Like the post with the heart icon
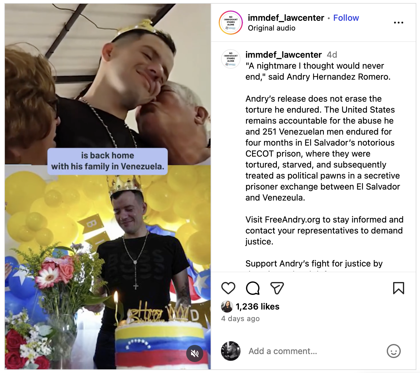 tap(228, 288)
